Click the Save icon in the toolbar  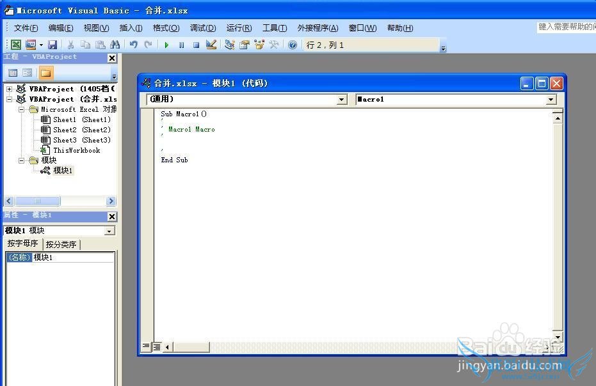pyautogui.click(x=52, y=45)
